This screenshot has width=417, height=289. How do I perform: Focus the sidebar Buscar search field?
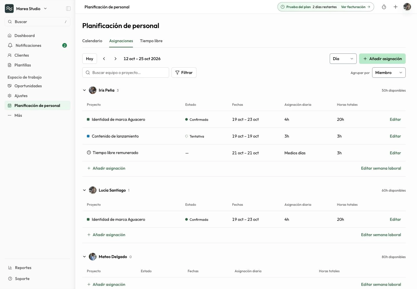coord(37,22)
